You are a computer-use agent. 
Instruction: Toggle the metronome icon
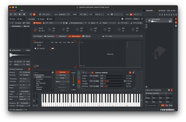click(34, 14)
